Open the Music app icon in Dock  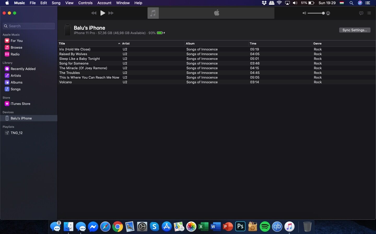coord(289,227)
